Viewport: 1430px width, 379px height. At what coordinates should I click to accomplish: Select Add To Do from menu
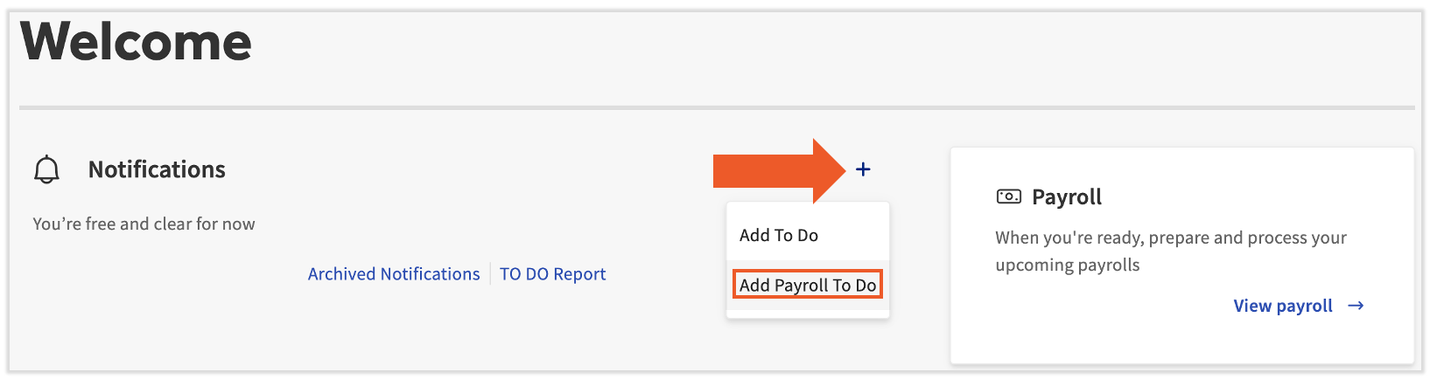pos(779,235)
